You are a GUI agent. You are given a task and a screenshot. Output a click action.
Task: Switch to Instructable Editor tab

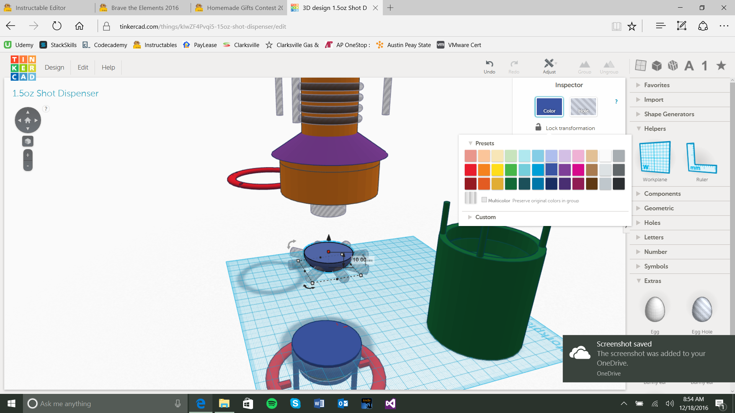[47, 8]
